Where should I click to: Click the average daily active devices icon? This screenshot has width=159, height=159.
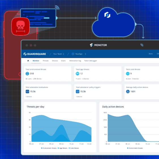tap(128, 91)
